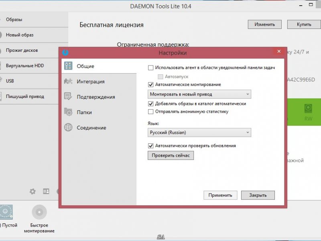
Task: Expand the Монтировать в новый привод dropdown
Action: (x=199, y=94)
